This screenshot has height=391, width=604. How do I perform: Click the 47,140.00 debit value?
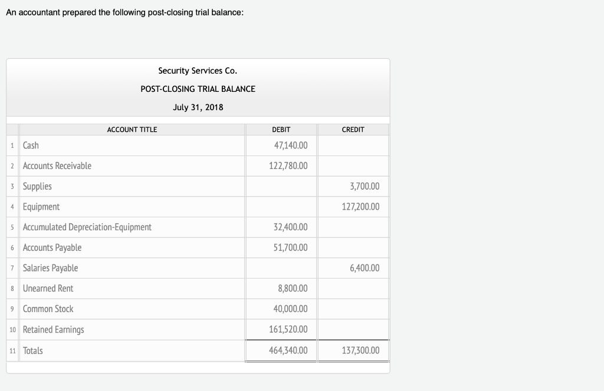pyautogui.click(x=291, y=145)
